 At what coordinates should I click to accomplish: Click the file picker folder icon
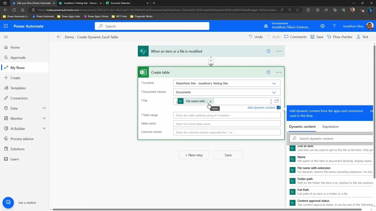[x=277, y=101]
